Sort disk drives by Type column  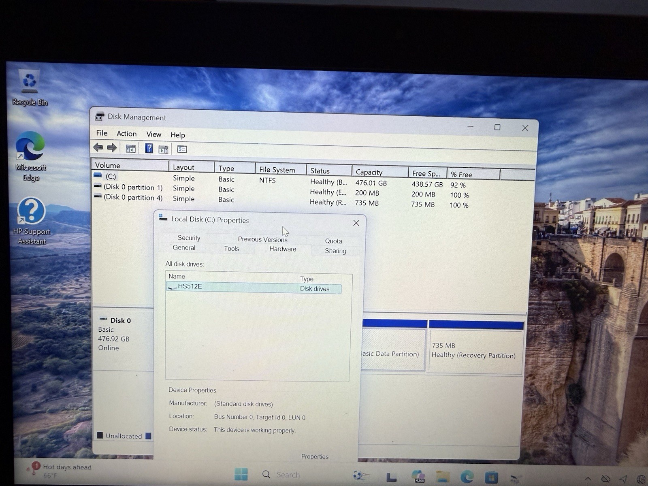pos(320,279)
